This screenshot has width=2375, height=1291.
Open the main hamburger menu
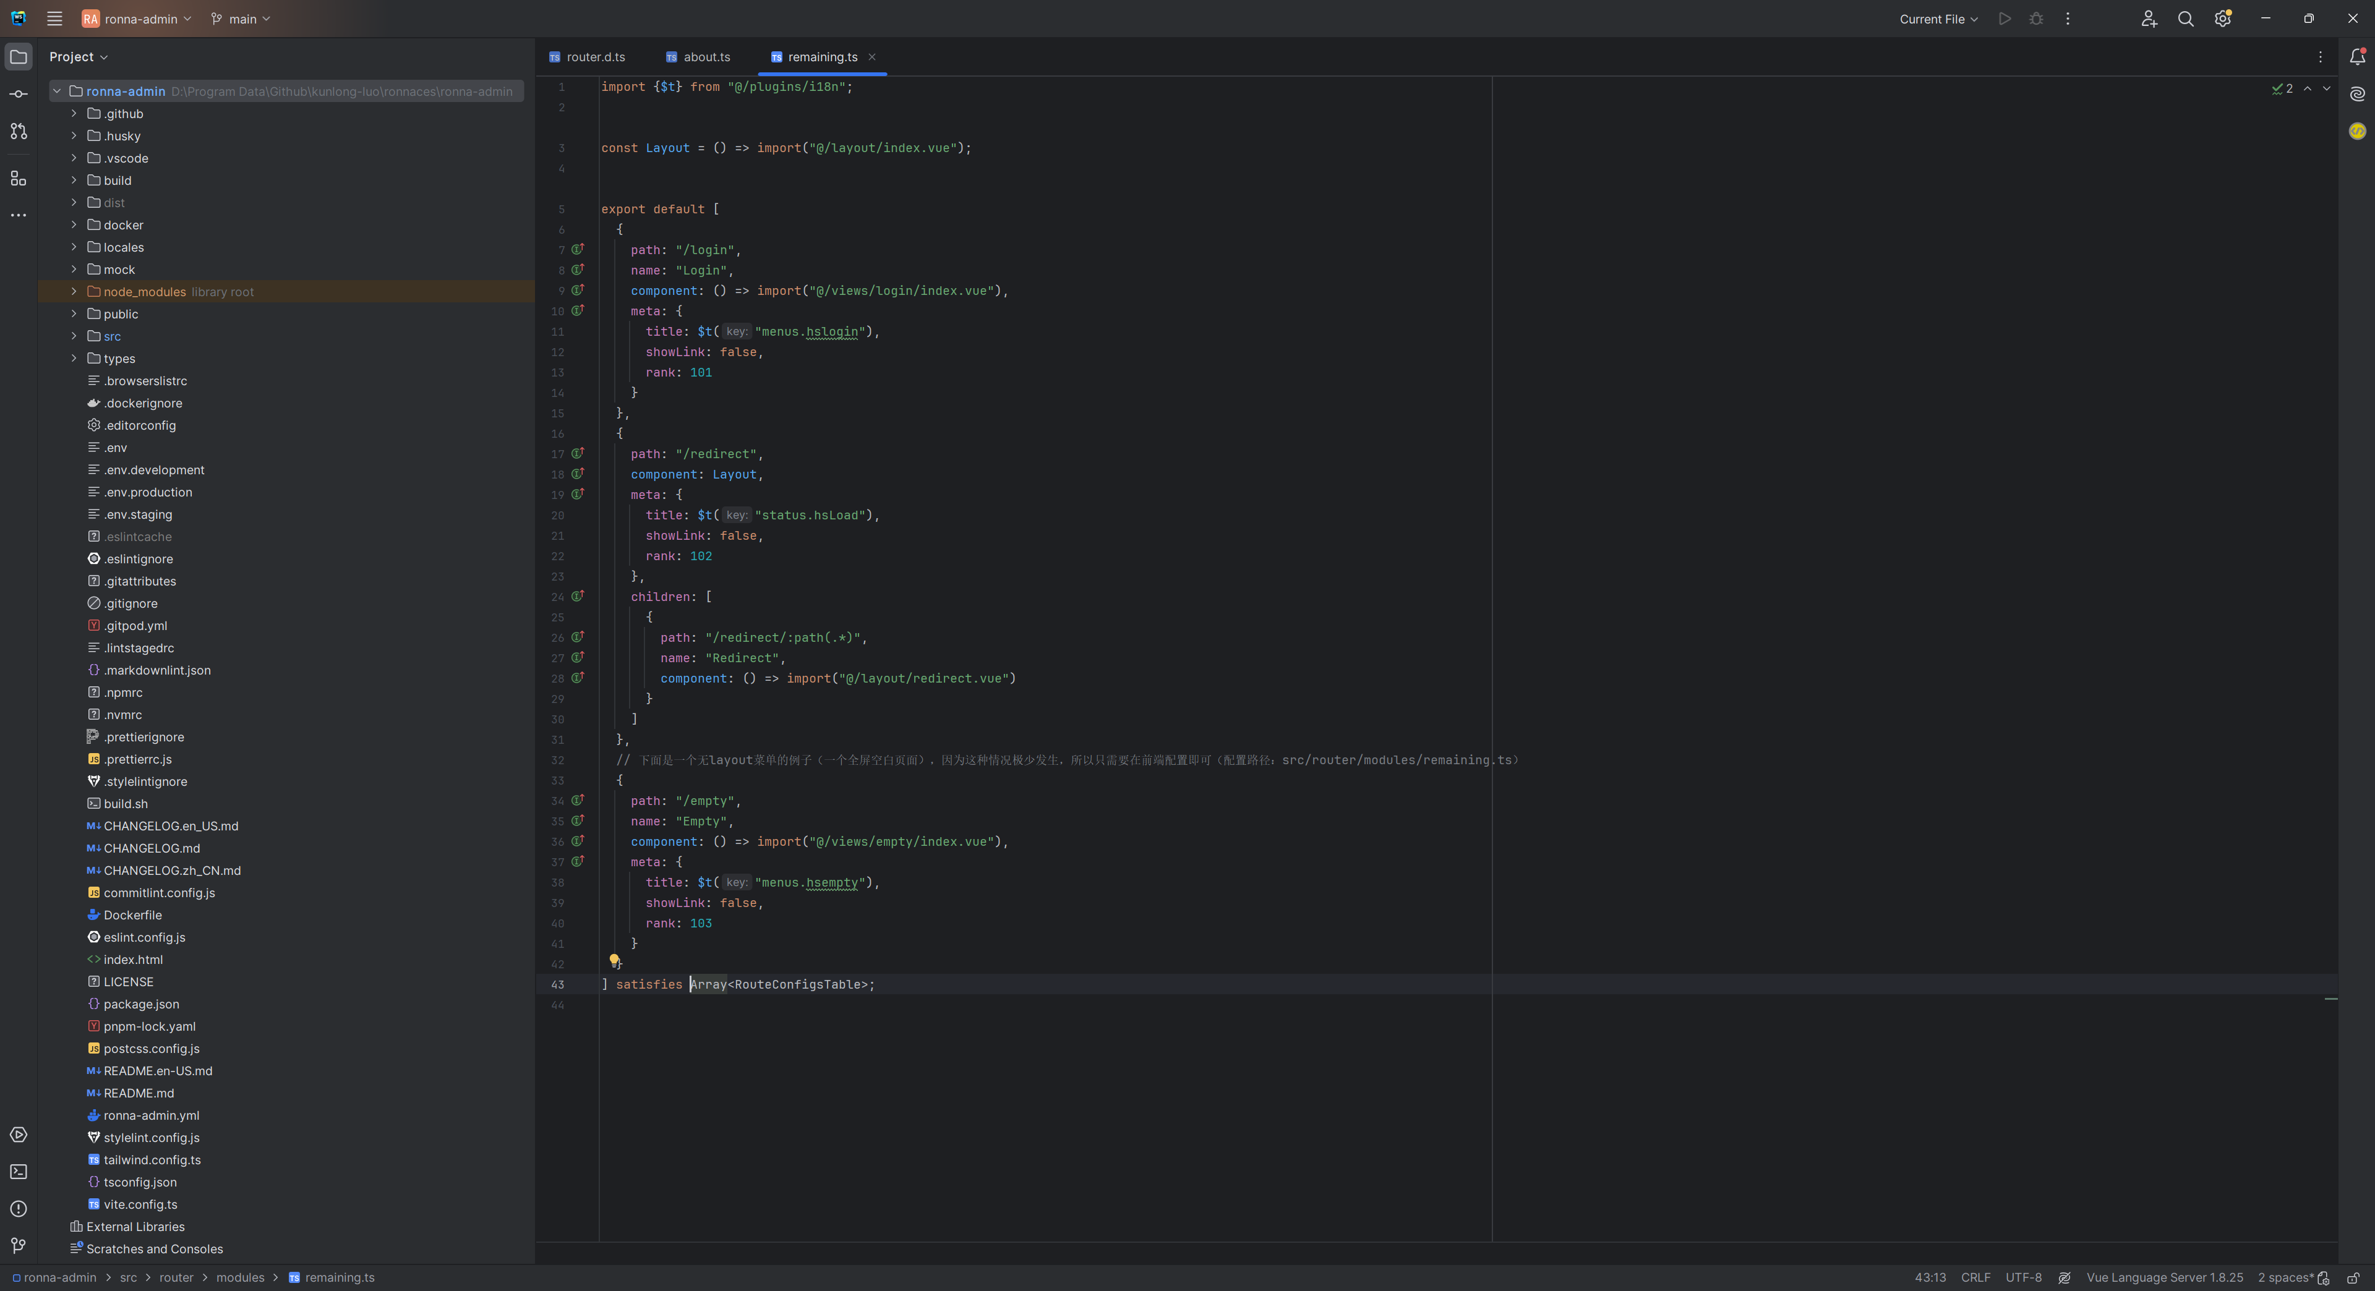pos(54,19)
